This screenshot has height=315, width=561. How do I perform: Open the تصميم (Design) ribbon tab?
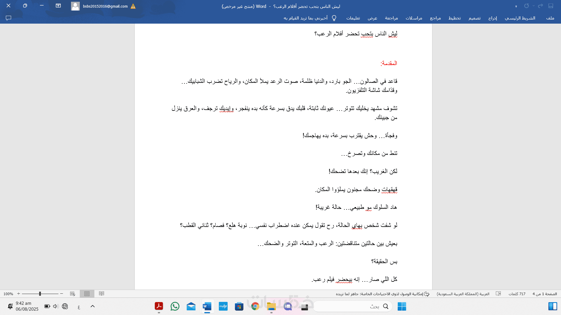point(475,18)
